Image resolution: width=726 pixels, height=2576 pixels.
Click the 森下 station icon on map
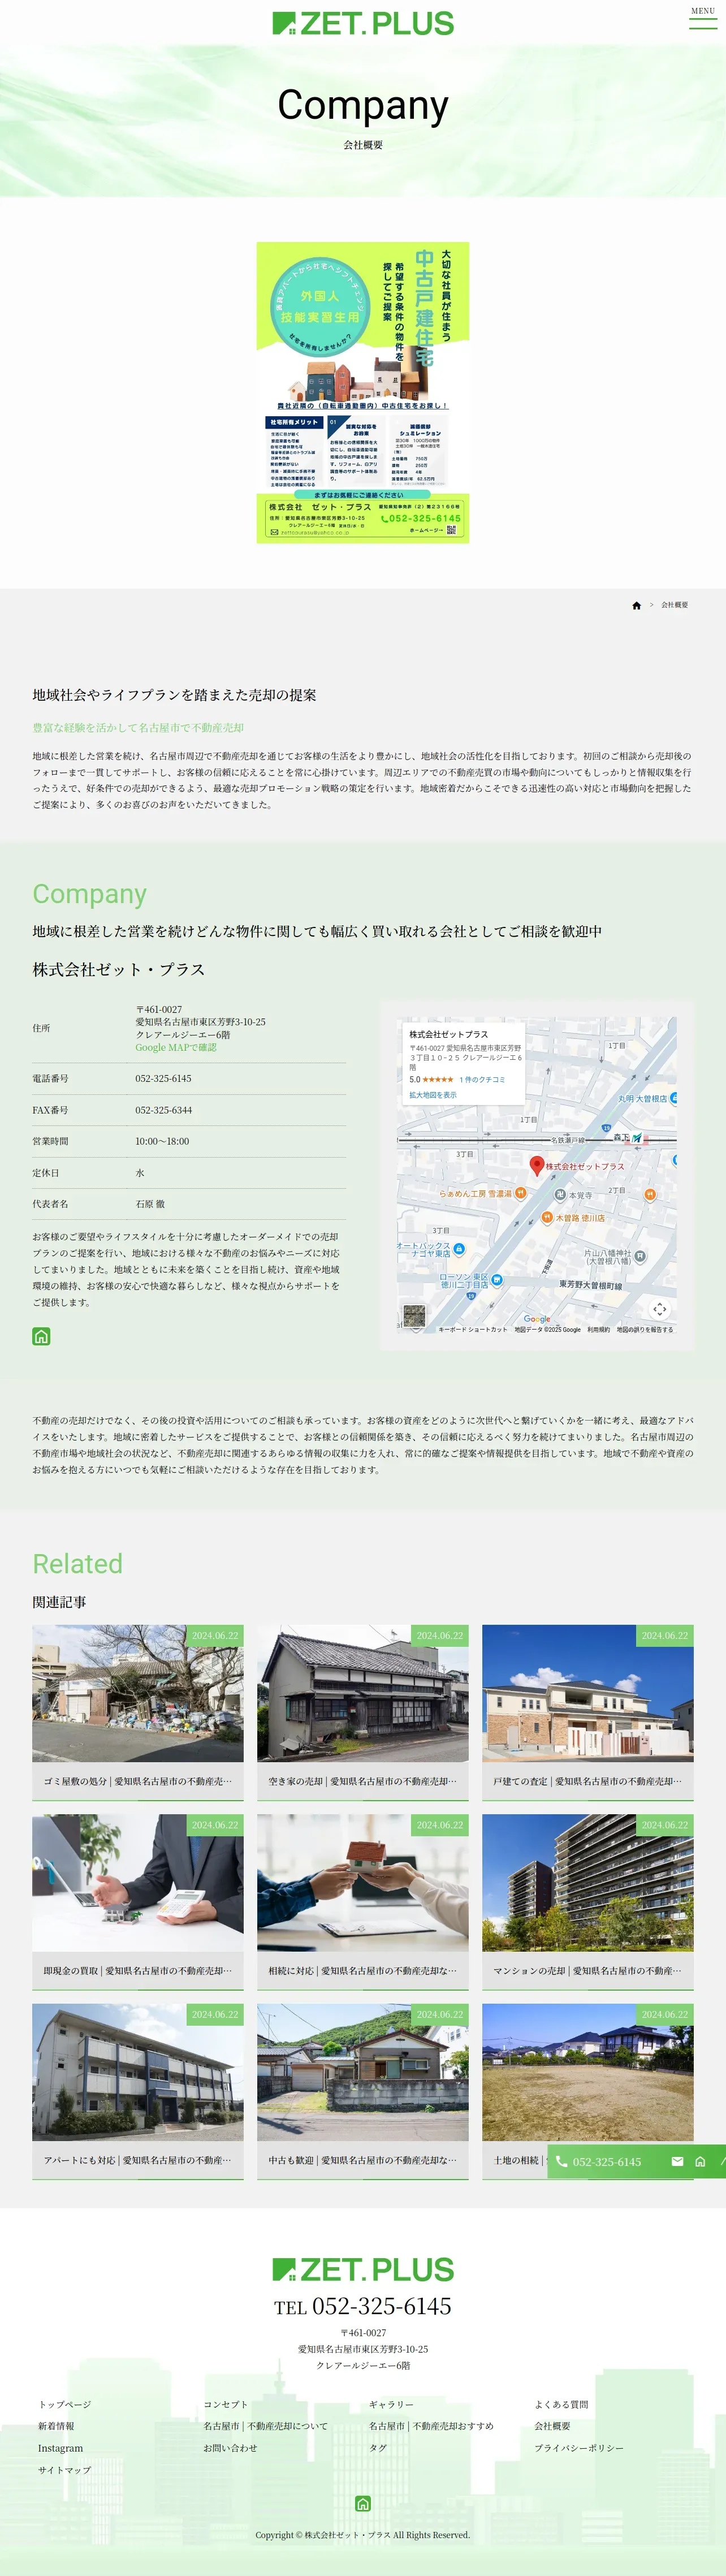[x=637, y=1137]
